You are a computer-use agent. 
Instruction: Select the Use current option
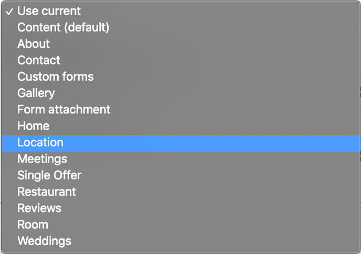tap(49, 11)
